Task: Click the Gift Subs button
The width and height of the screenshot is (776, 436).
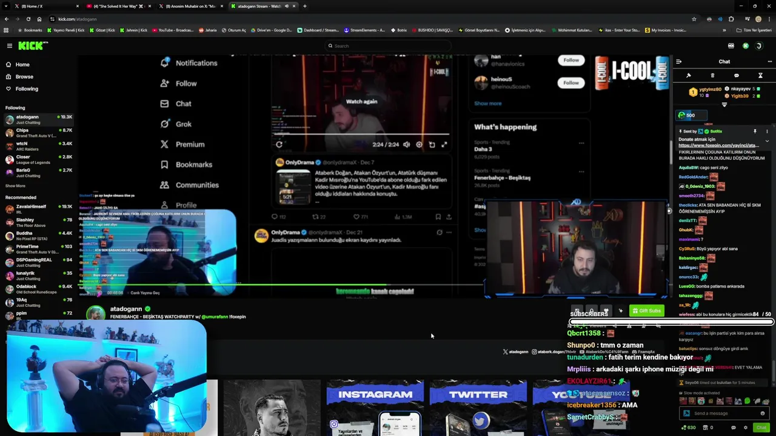Action: [646, 311]
